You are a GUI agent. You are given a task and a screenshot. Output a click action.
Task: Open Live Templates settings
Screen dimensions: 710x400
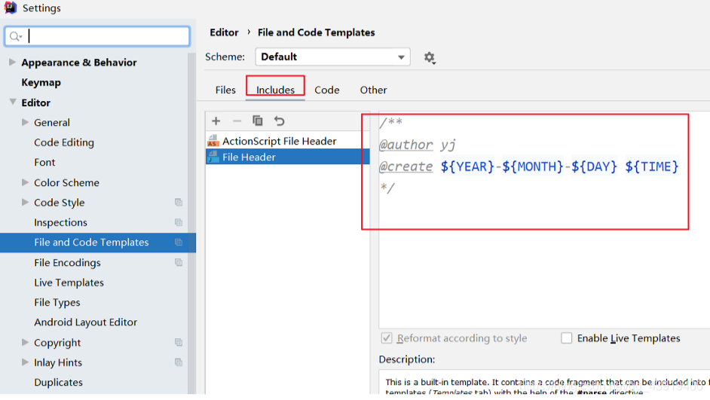[x=69, y=282]
